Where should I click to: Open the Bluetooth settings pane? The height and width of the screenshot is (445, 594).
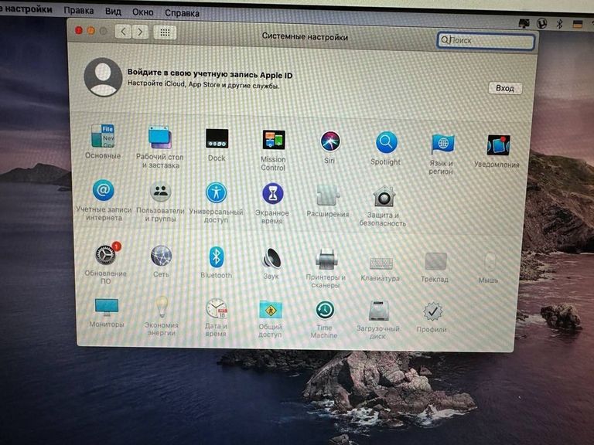click(x=216, y=257)
